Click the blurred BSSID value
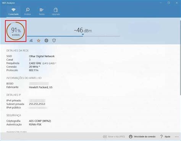 [x=39, y=84]
